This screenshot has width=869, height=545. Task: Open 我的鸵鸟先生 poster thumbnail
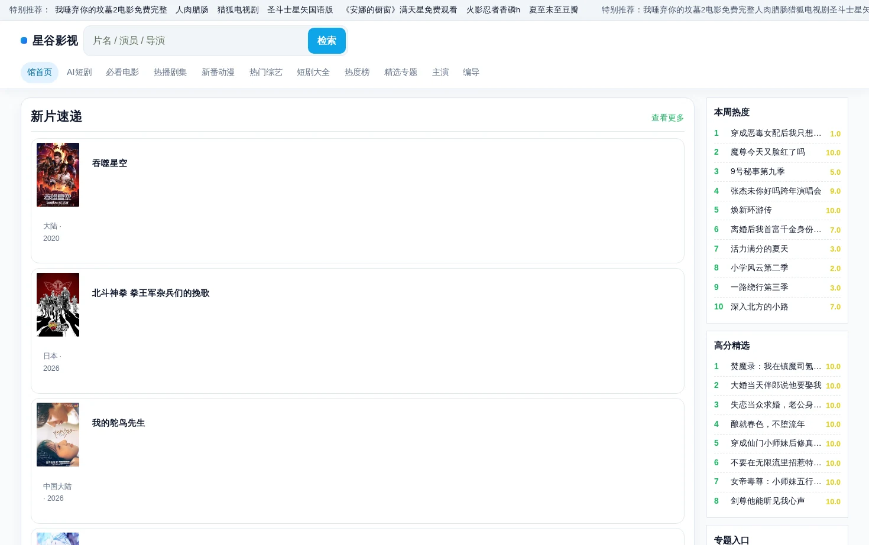[x=58, y=435]
